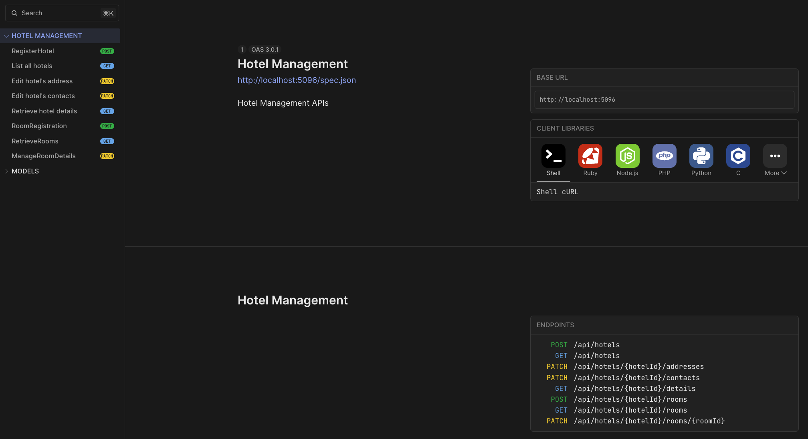This screenshot has height=439, width=808.
Task: Pick the Node.js client library icon
Action: pyautogui.click(x=627, y=156)
